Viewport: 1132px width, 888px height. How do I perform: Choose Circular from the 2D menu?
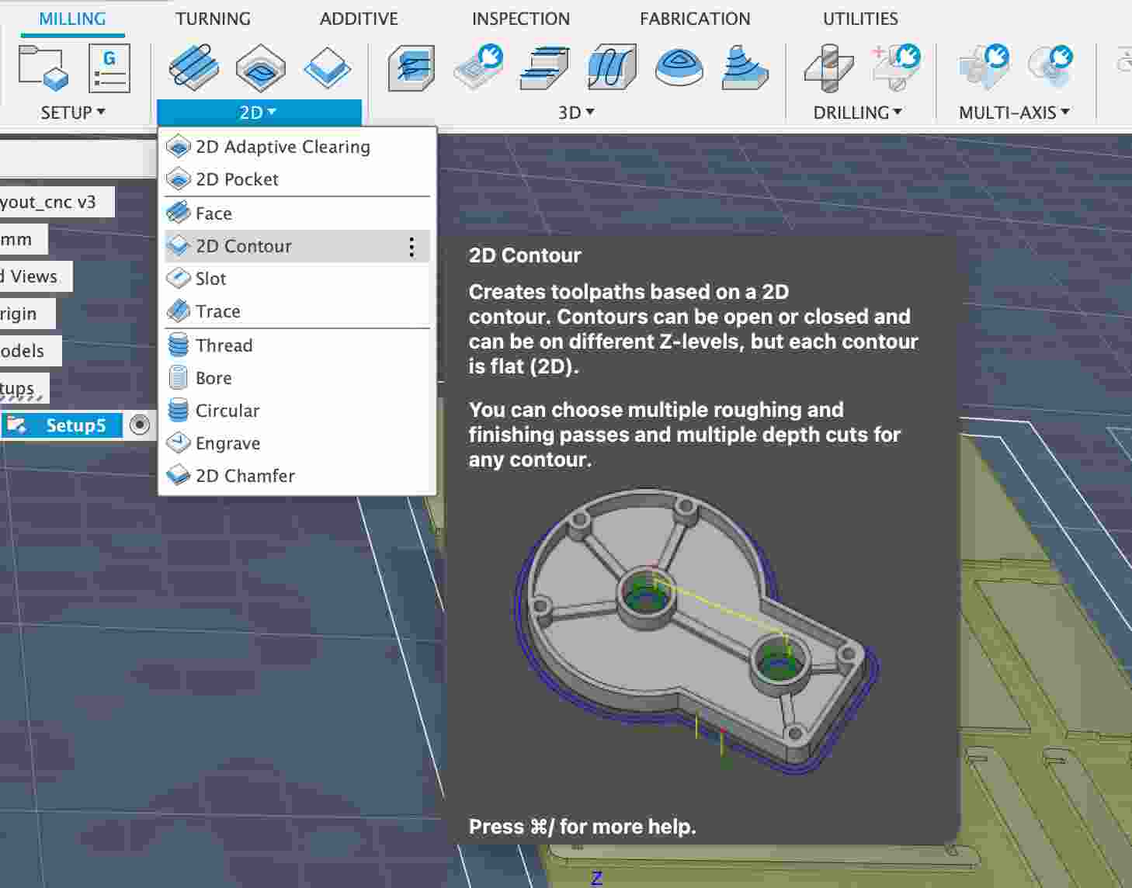[x=297, y=411]
